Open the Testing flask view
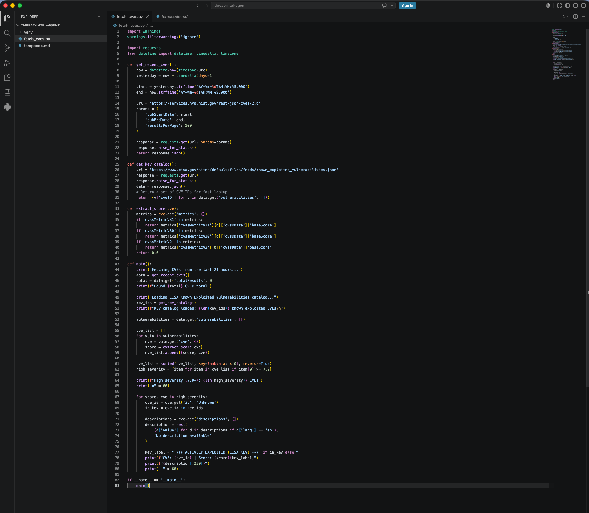This screenshot has height=513, width=589. [7, 92]
